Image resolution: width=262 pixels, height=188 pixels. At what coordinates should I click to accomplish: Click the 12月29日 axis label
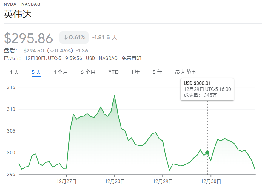click(x=163, y=181)
